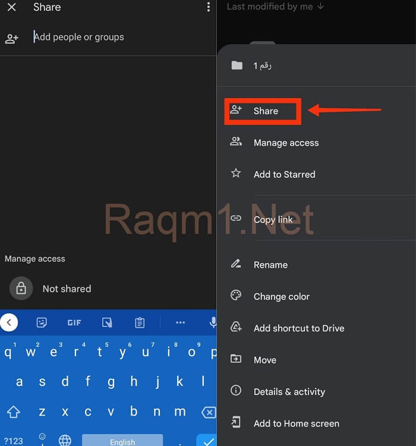
Task: Open the three-dot overflow menu in Share header
Action: click(x=208, y=7)
